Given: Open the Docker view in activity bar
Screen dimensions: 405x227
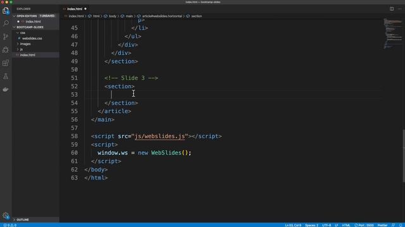Looking at the screenshot, I should (x=6, y=90).
